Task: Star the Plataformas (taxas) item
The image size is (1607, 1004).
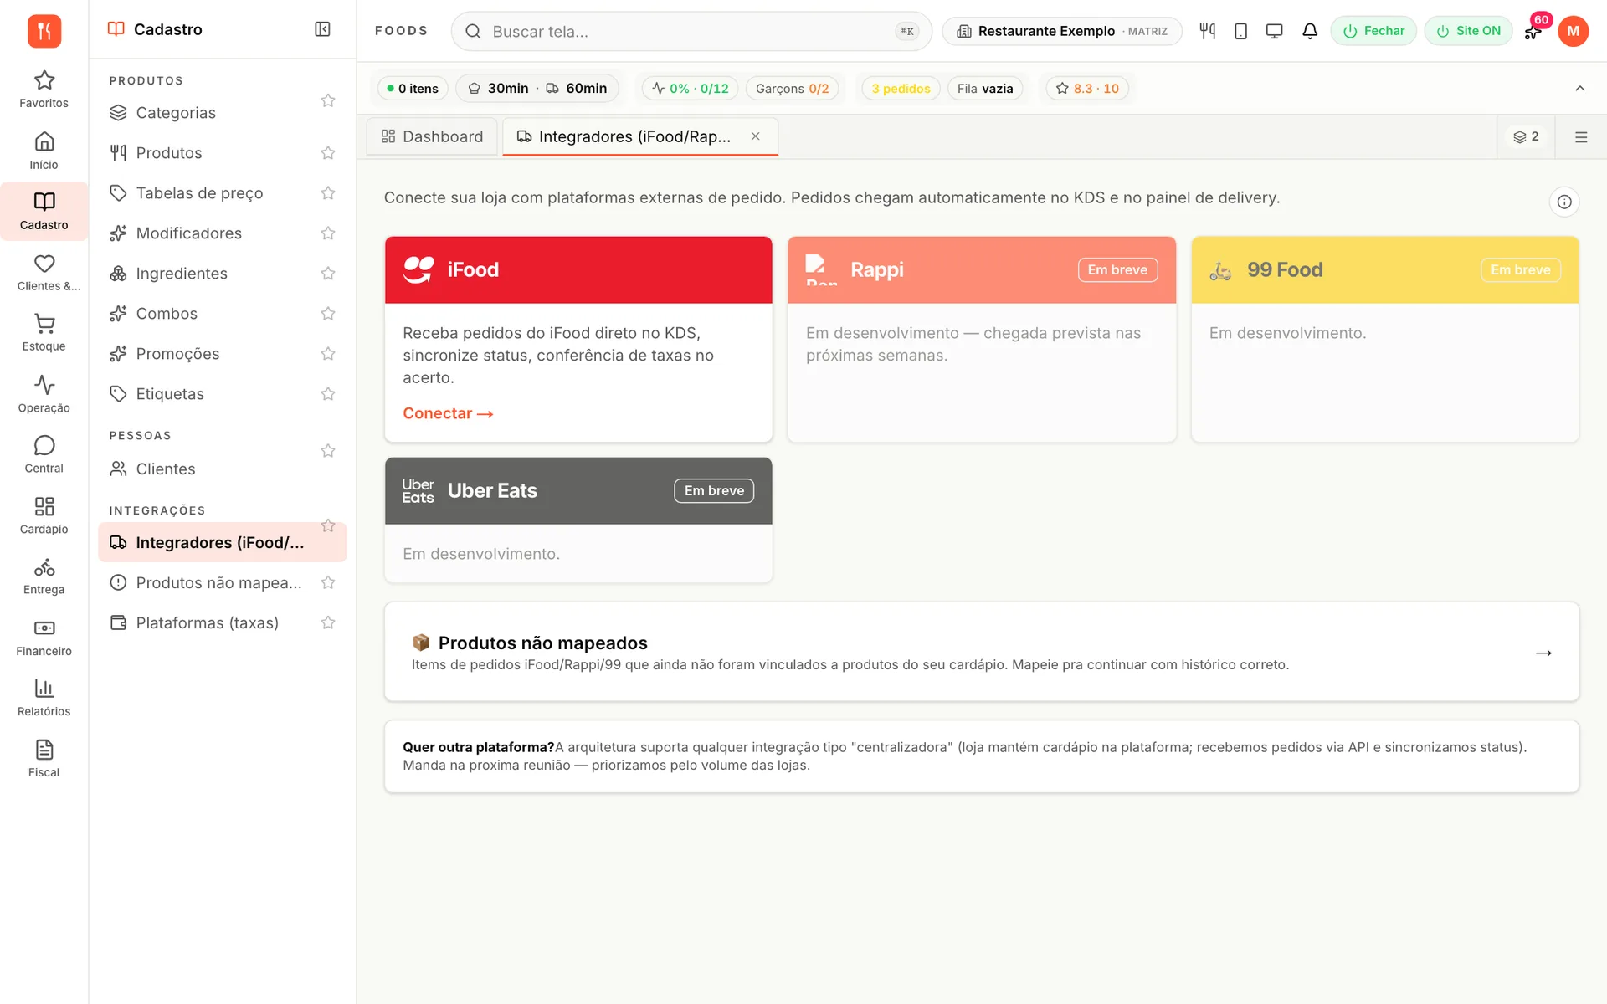Action: (x=328, y=622)
